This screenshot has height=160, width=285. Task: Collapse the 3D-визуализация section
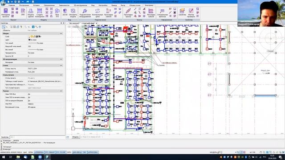(x=61, y=59)
